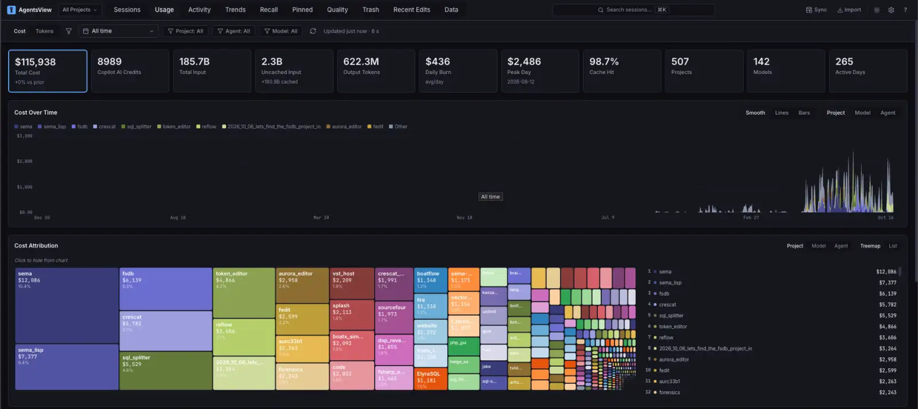Click the ElyraSQL treemap block
This screenshot has width=918, height=409.
pos(430,380)
